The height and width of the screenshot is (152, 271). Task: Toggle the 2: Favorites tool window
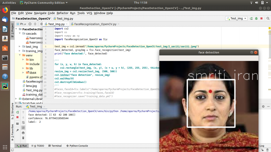pyautogui.click(x=12, y=132)
